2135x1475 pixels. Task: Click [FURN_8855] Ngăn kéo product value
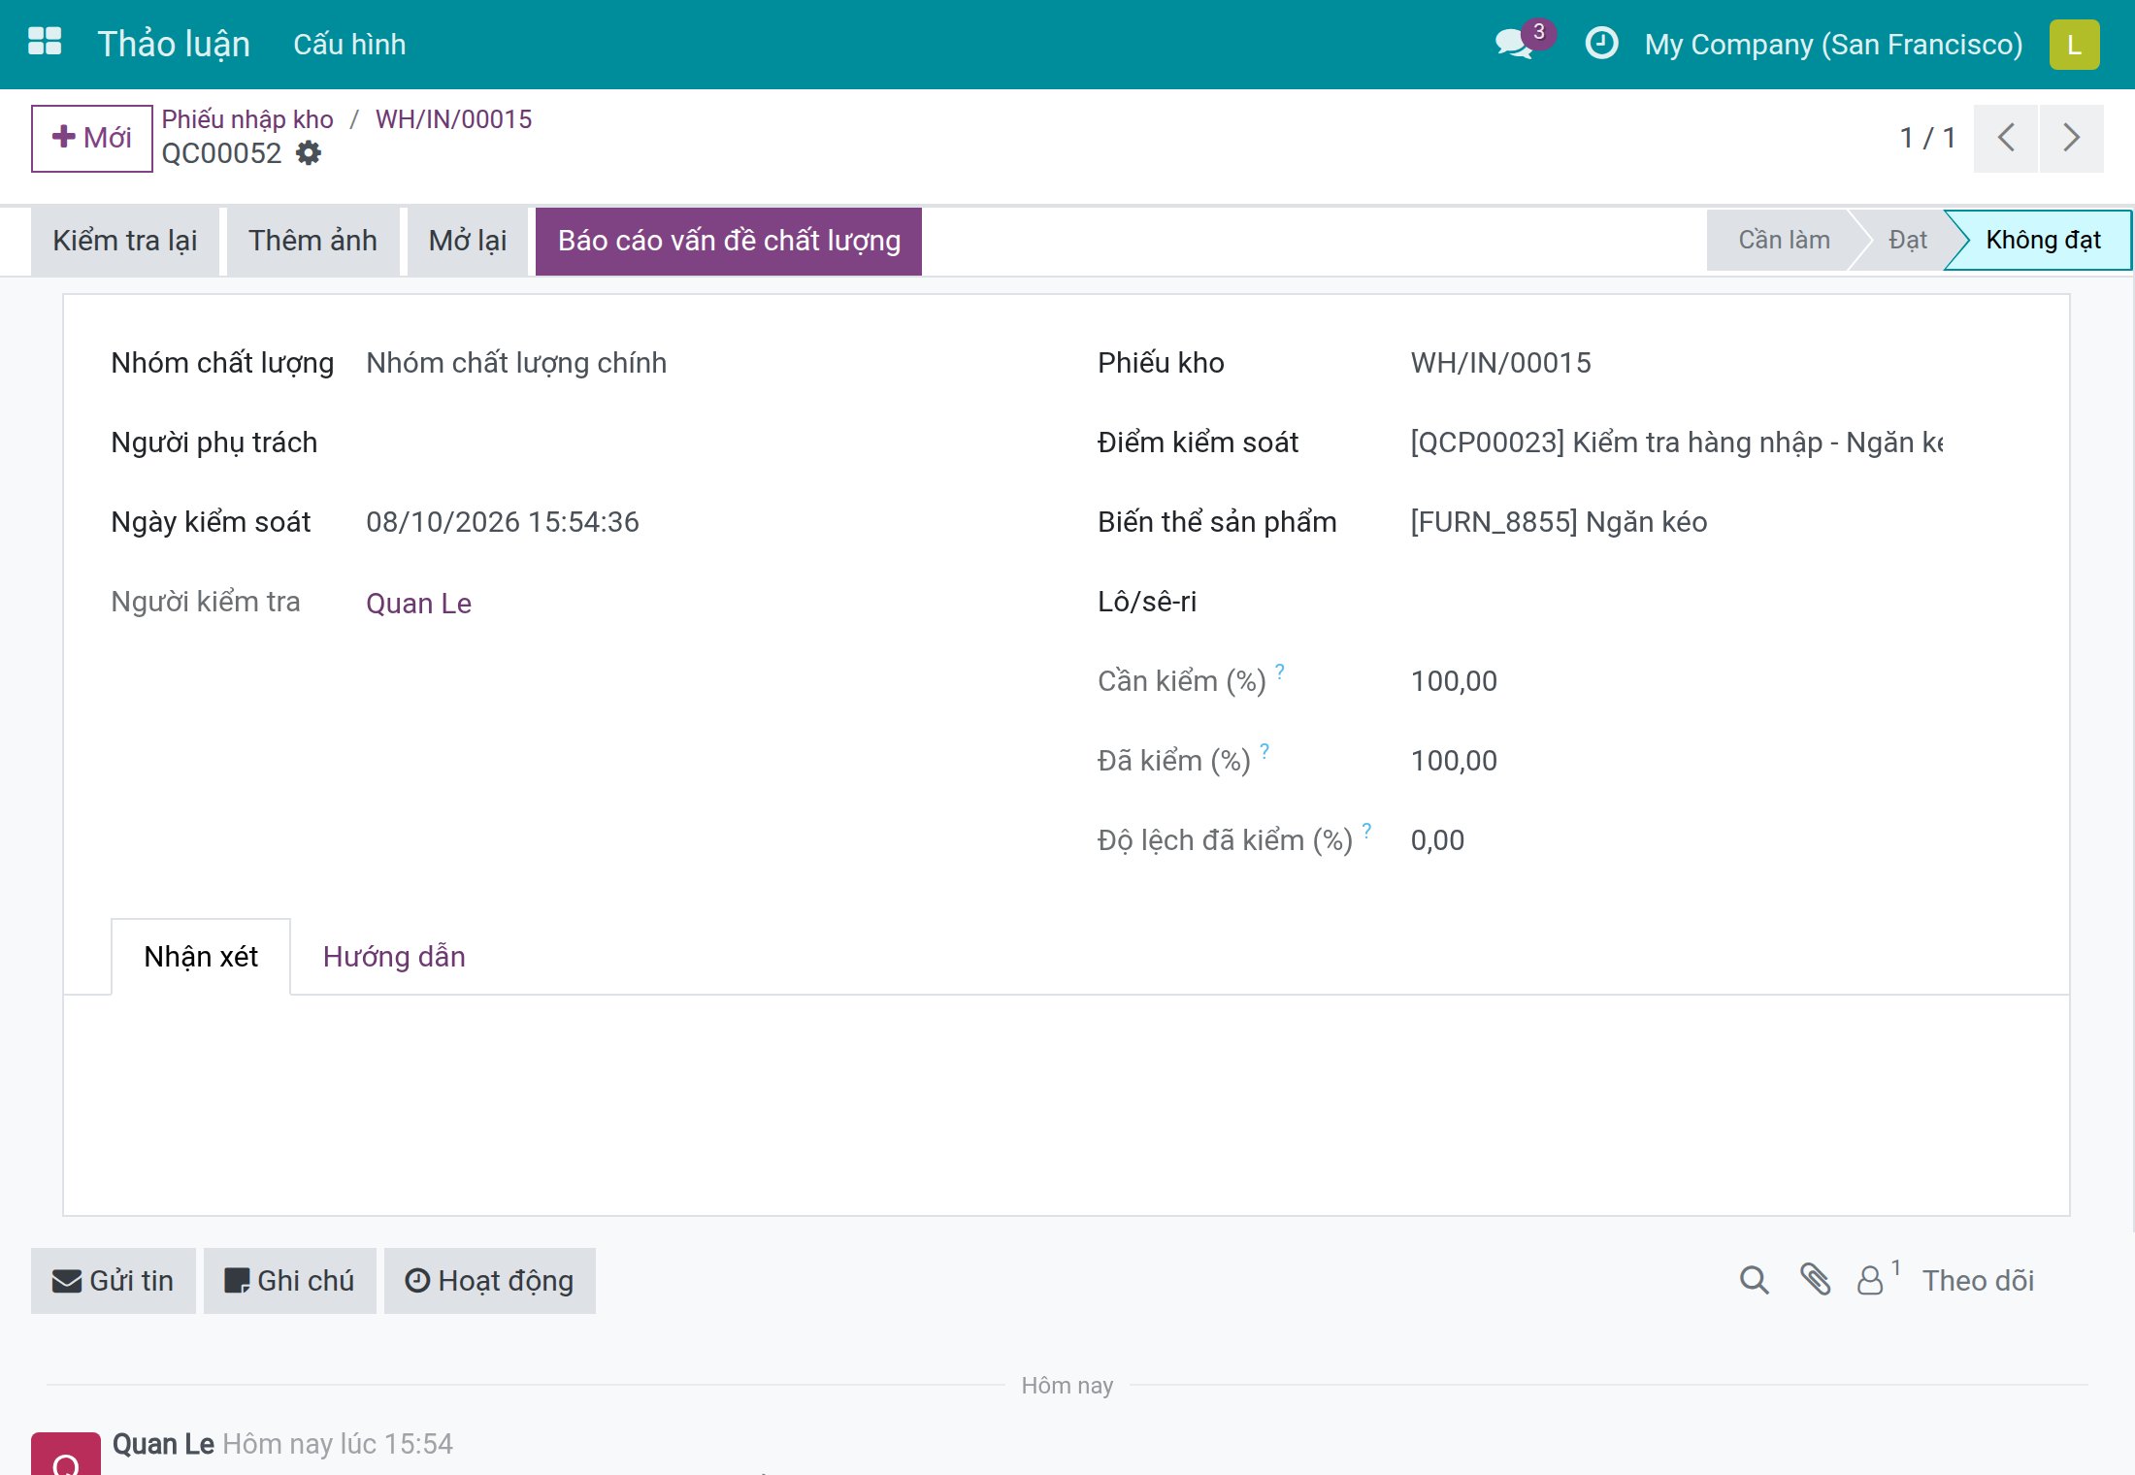(x=1559, y=522)
